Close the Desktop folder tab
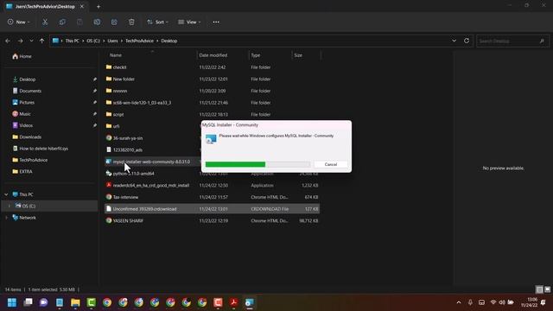 82,6
